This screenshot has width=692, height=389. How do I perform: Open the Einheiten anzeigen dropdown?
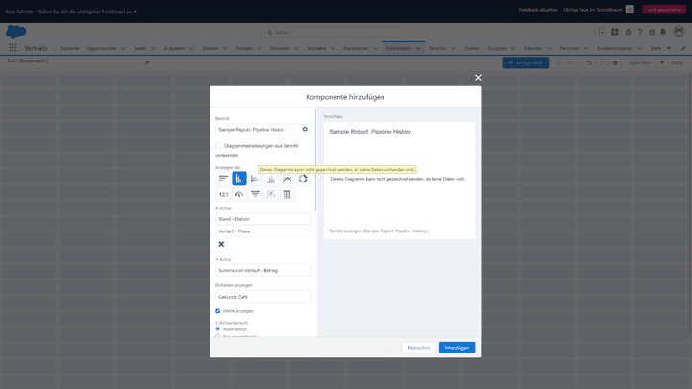point(263,297)
